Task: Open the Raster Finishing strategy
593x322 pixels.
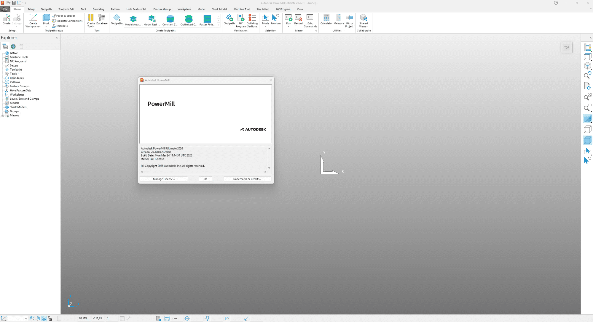Action: pos(207,19)
